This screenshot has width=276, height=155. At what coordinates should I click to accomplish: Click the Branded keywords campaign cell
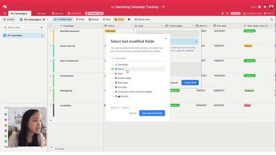point(79,35)
